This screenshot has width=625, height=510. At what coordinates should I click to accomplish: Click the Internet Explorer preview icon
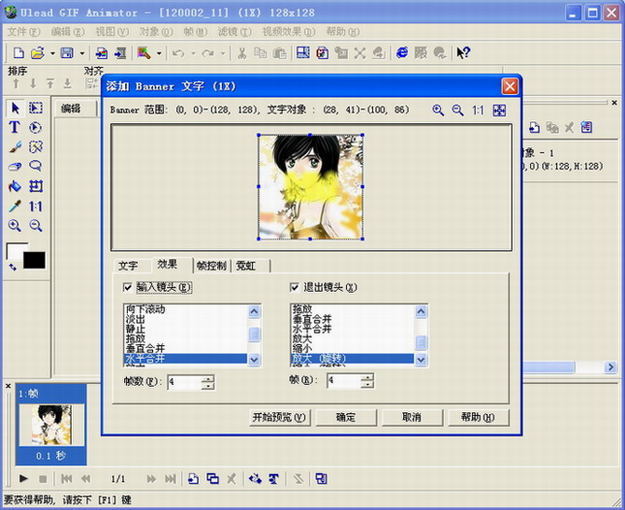click(x=402, y=52)
